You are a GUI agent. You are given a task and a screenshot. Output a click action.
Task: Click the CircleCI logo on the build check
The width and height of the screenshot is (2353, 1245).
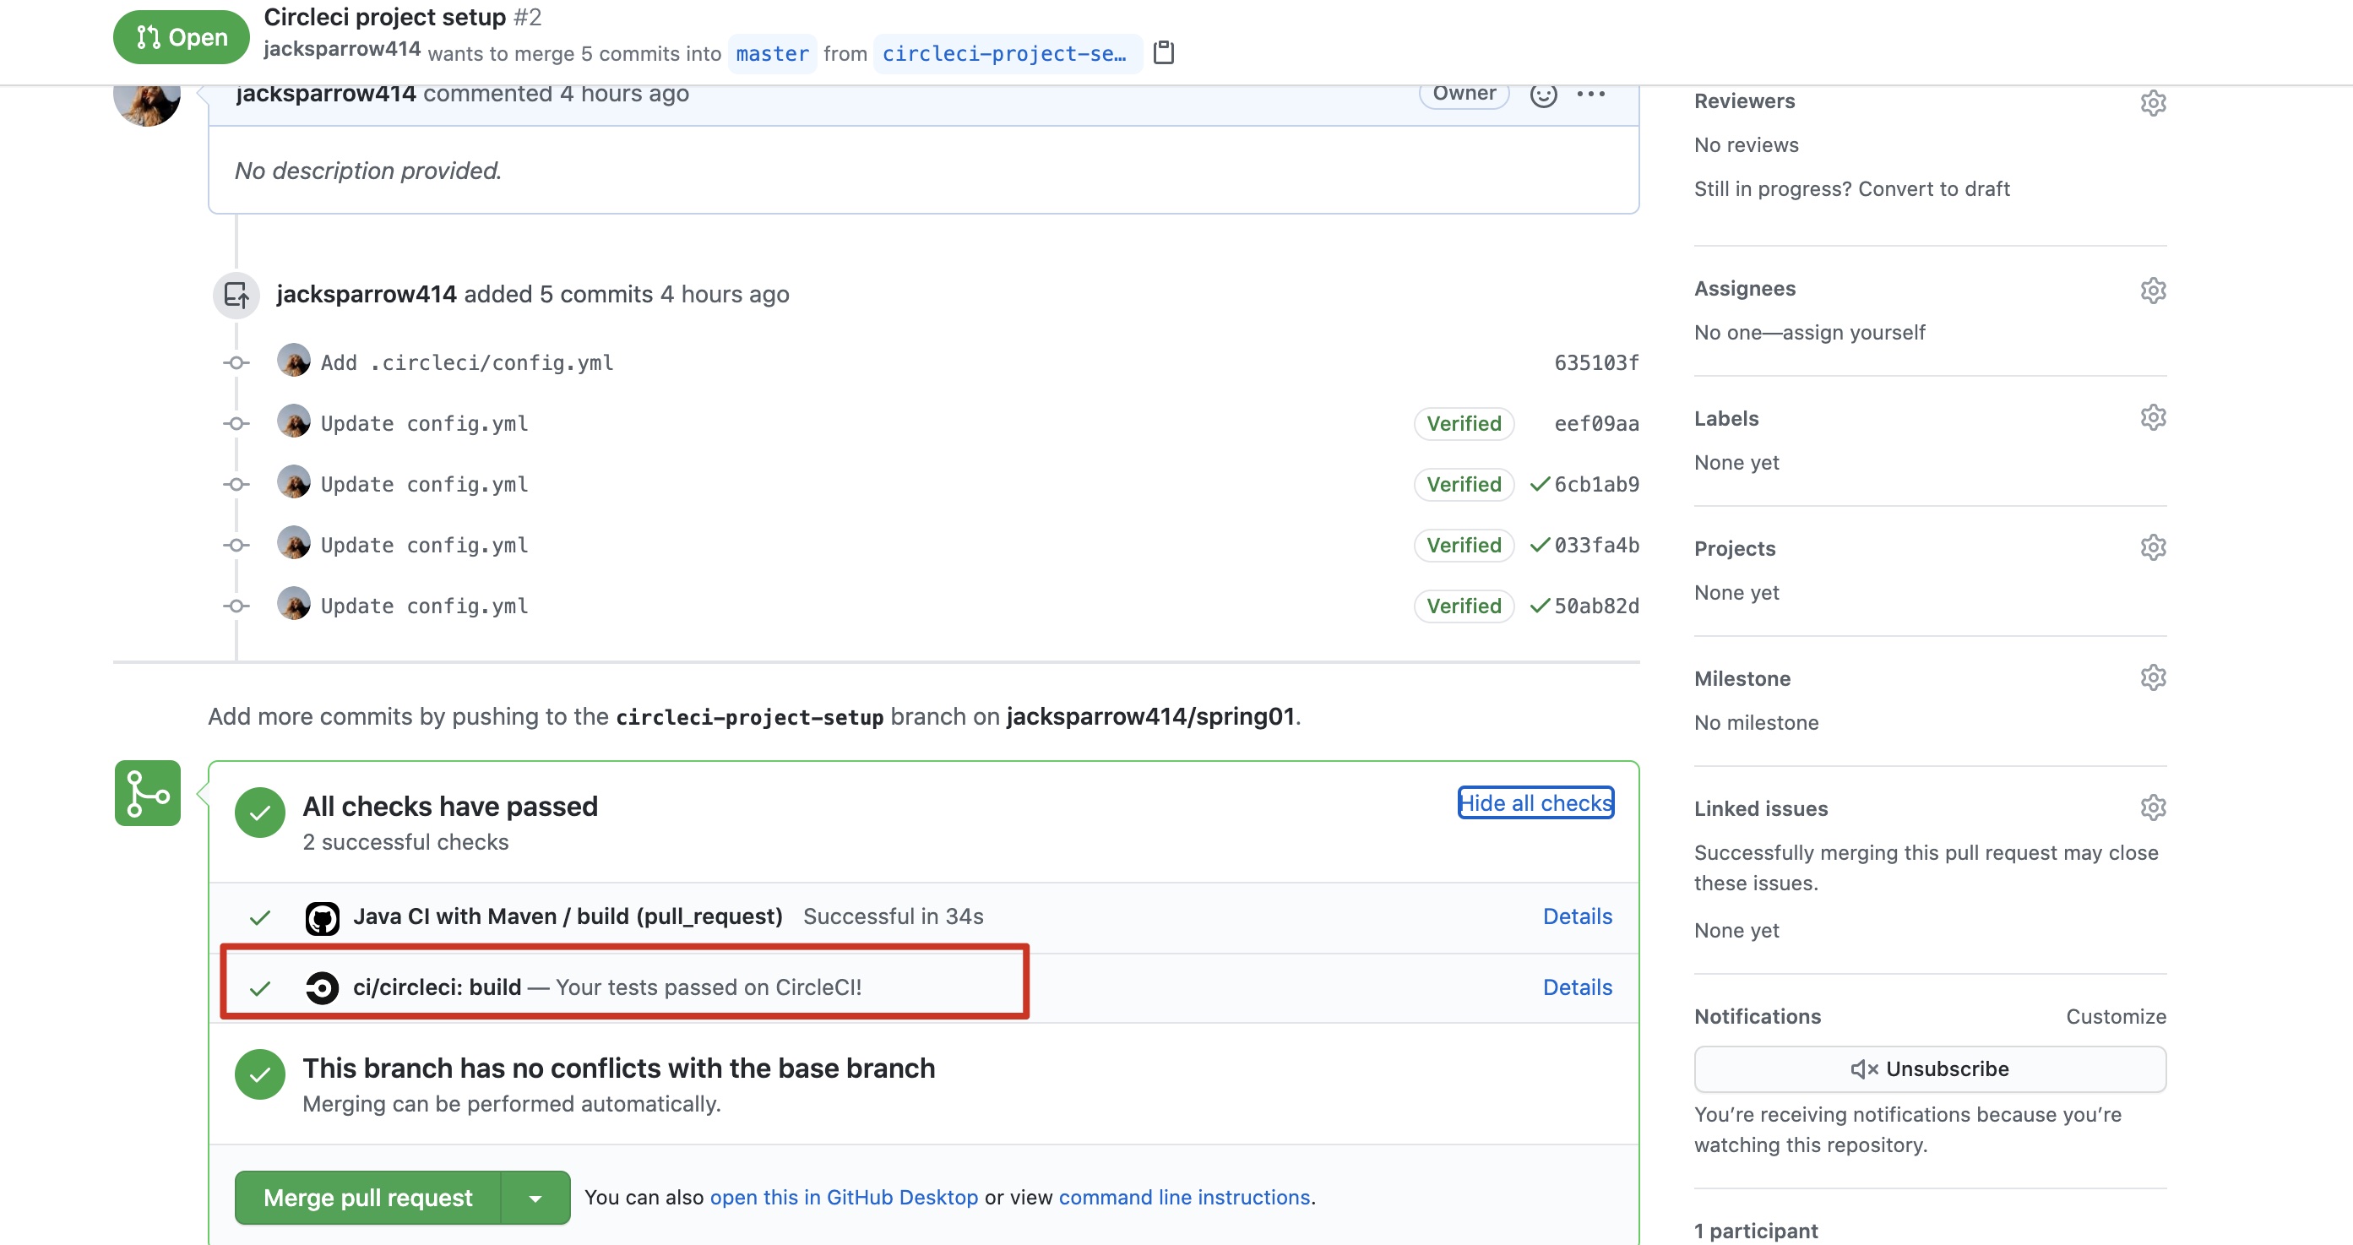(x=322, y=987)
